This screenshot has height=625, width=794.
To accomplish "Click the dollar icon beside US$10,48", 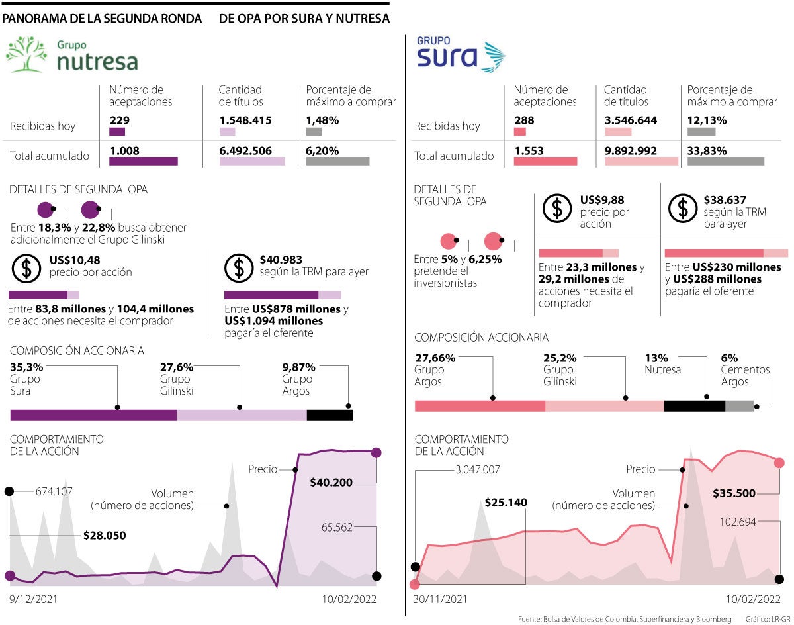I will click(26, 267).
